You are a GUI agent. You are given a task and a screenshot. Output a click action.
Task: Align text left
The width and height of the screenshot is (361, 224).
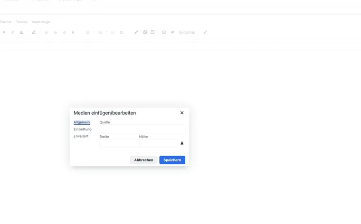(x=47, y=32)
